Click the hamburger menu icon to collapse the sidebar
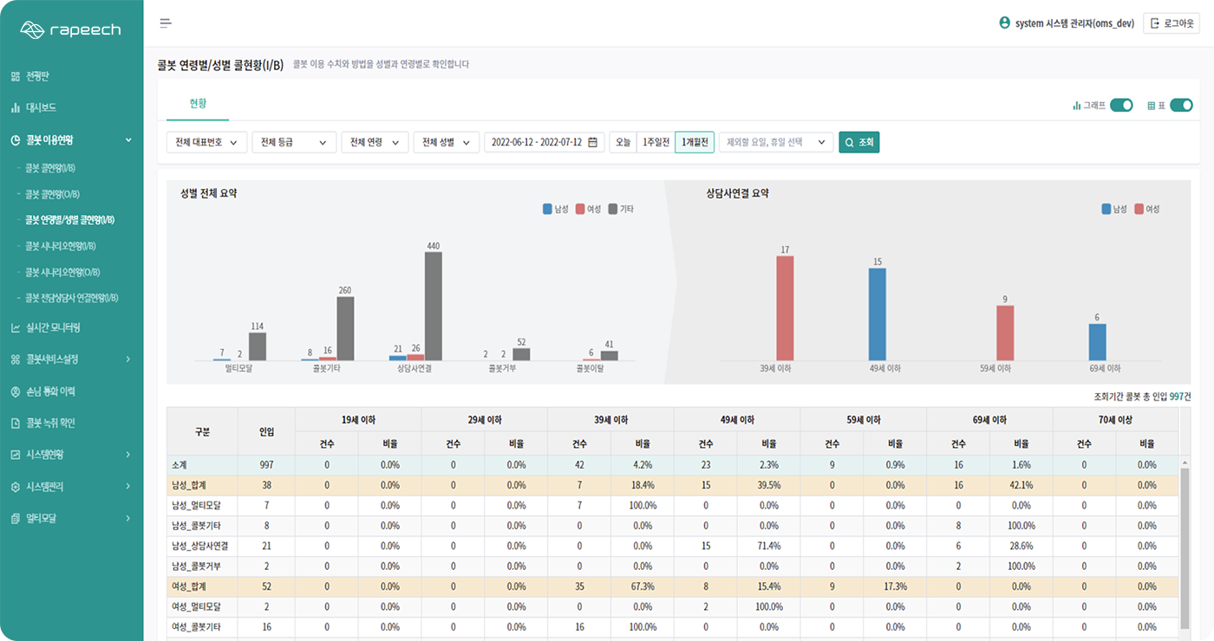 tap(166, 23)
